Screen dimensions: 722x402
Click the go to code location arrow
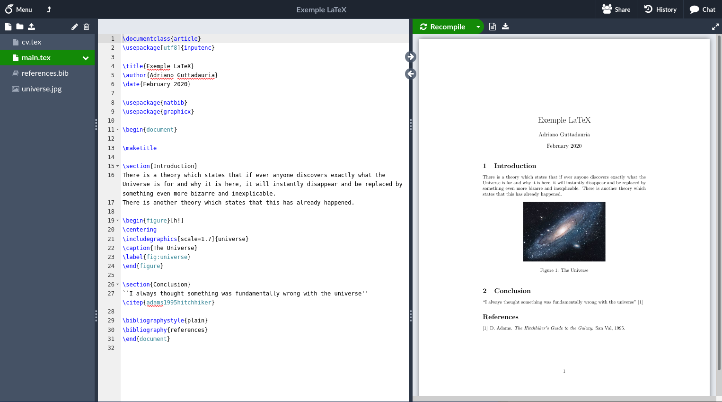click(411, 74)
